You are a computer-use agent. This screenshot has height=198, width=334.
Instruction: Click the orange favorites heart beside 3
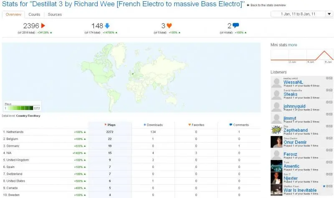(x=169, y=26)
